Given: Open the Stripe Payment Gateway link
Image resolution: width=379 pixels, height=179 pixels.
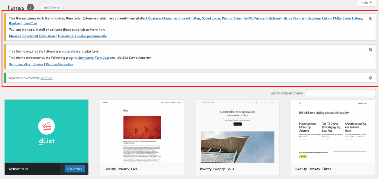Looking at the screenshot, I should click(302, 18).
